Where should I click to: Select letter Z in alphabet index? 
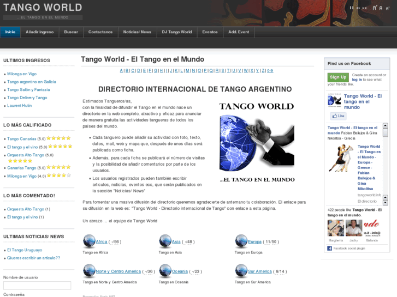pos(263,70)
